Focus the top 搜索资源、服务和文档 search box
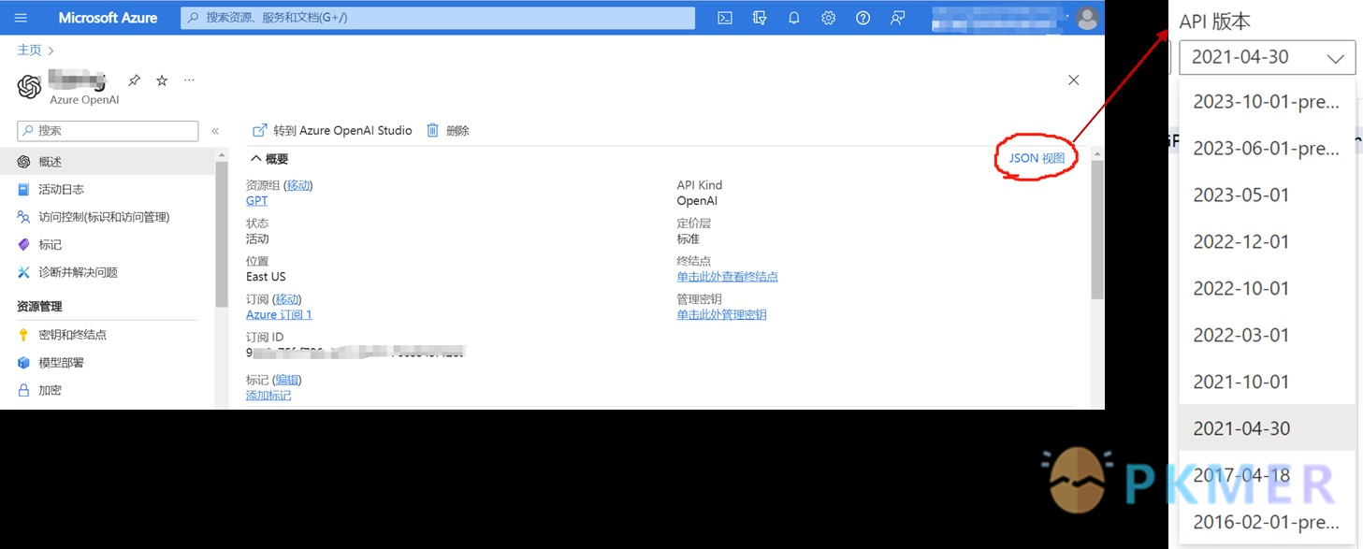Image resolution: width=1363 pixels, height=549 pixels. click(438, 18)
